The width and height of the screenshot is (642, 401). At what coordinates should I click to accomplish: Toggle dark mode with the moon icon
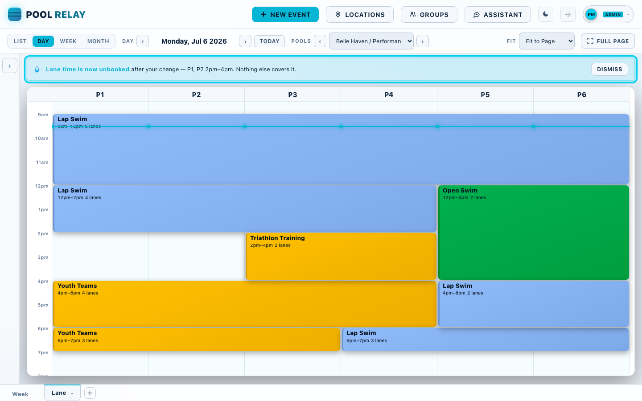[546, 14]
